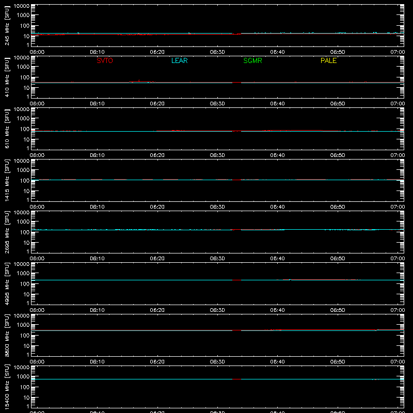Select the 2695 MHz [SFU] axis title
Screen dimensions: 413x413
point(7,232)
